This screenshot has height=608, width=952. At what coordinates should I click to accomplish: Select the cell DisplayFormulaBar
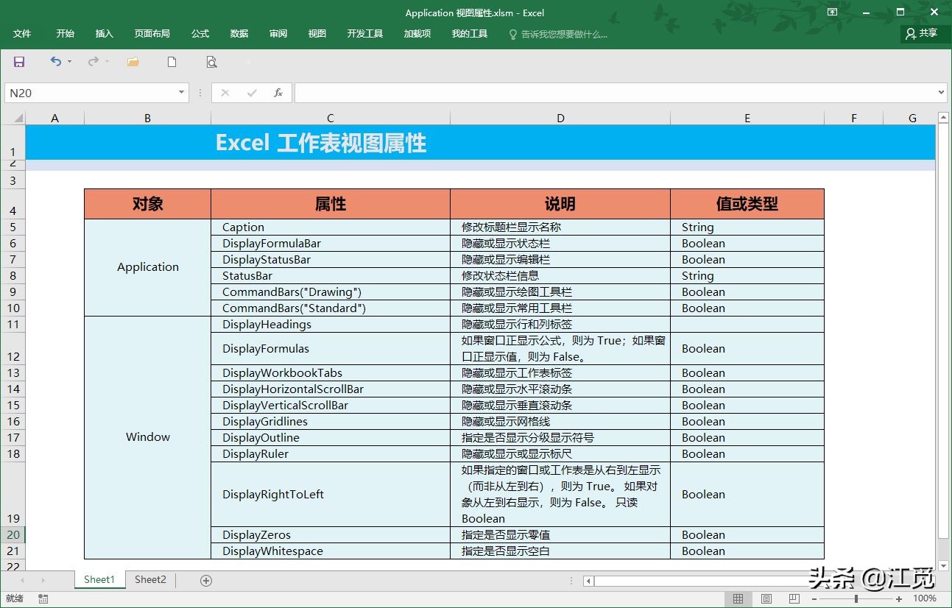tap(331, 244)
